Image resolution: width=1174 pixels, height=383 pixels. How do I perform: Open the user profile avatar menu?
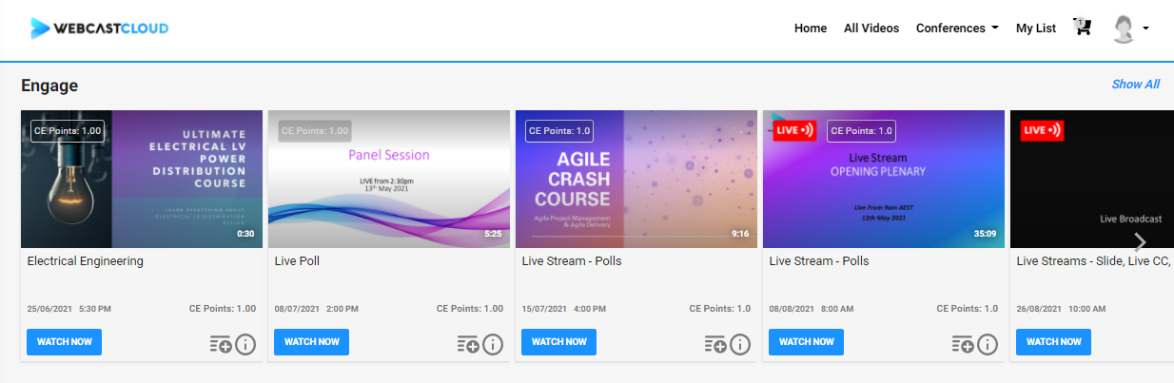(x=1130, y=29)
